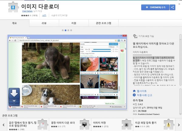Click the home icon next to 웹사이트
Viewport: 182px width, 131px height.
point(134,91)
